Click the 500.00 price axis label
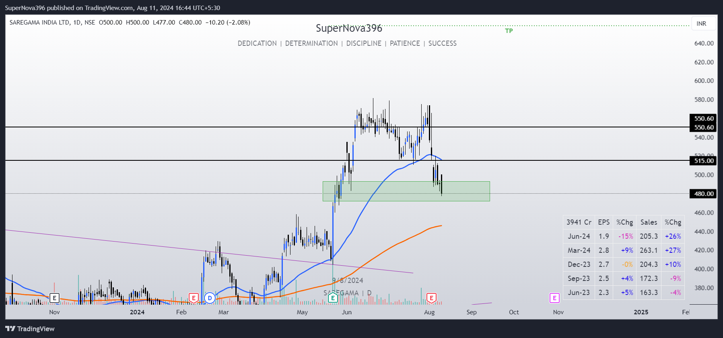 pyautogui.click(x=704, y=175)
